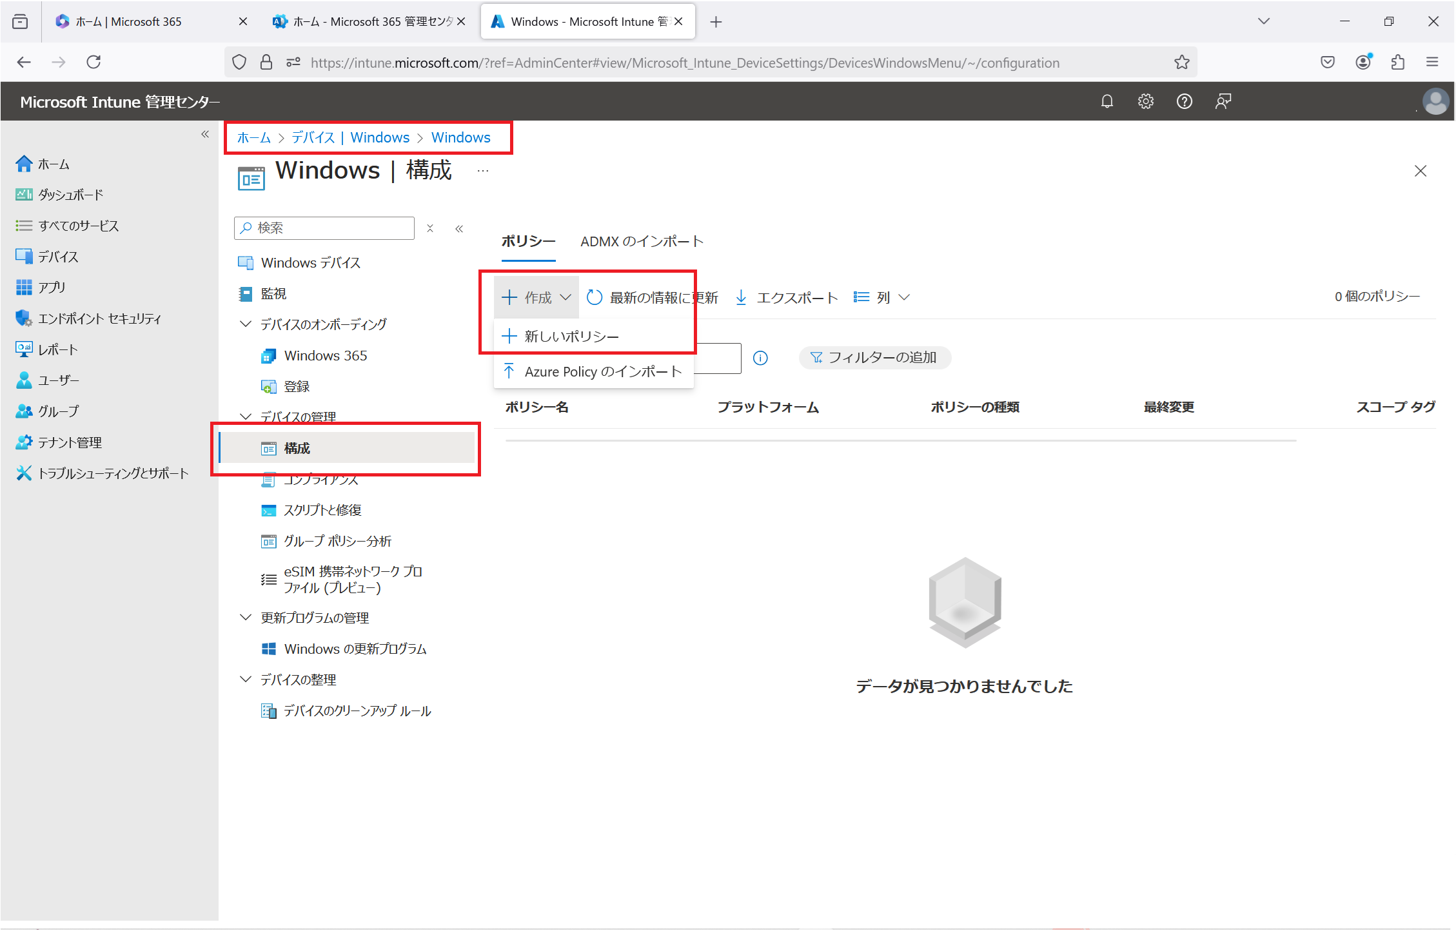This screenshot has height=931, width=1456.
Task: Sort by 最終変更 column header
Action: 1168,407
